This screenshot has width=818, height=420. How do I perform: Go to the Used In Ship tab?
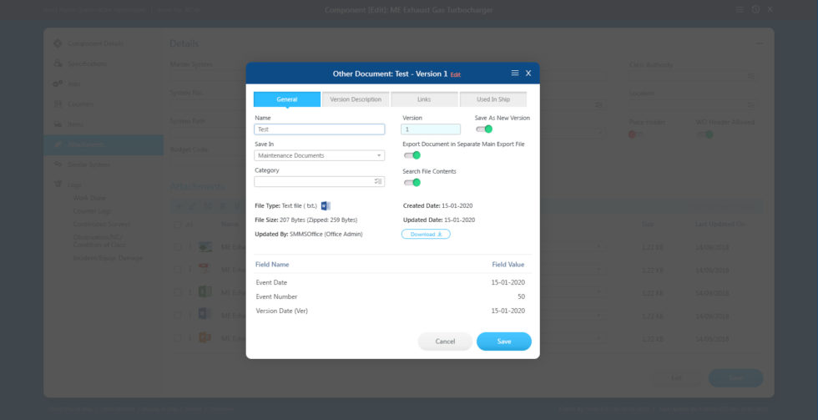click(x=493, y=99)
